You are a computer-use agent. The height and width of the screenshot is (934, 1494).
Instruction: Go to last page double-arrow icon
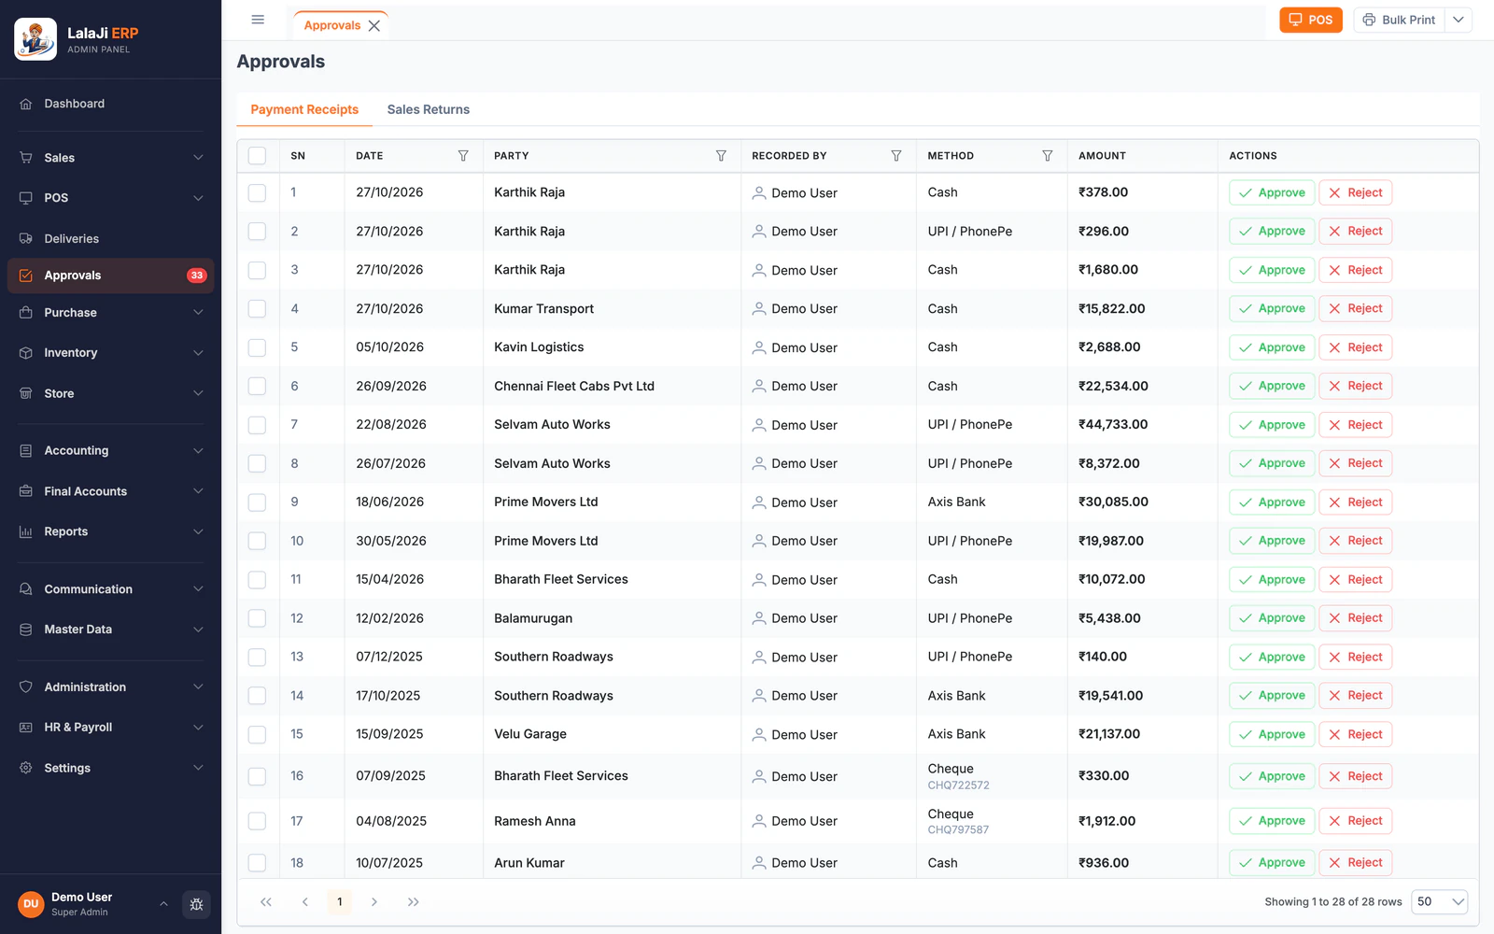tap(414, 902)
